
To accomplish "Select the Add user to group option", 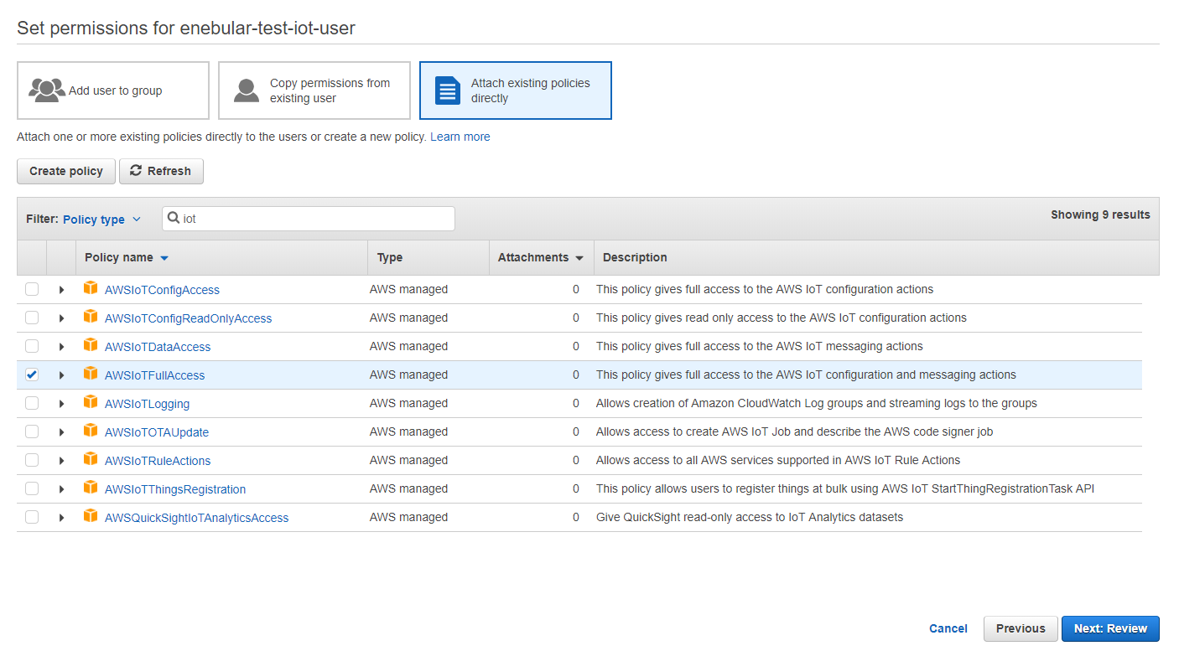I will click(113, 90).
